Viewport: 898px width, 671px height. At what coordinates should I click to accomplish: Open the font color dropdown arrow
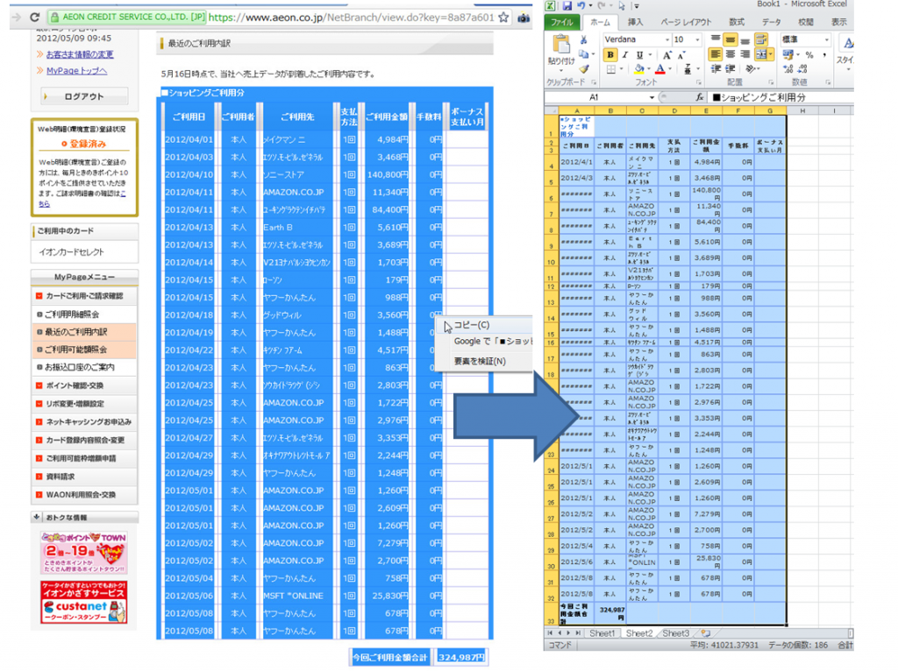(x=669, y=70)
